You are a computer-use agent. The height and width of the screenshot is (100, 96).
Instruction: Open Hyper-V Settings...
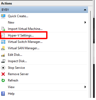(x=21, y=35)
